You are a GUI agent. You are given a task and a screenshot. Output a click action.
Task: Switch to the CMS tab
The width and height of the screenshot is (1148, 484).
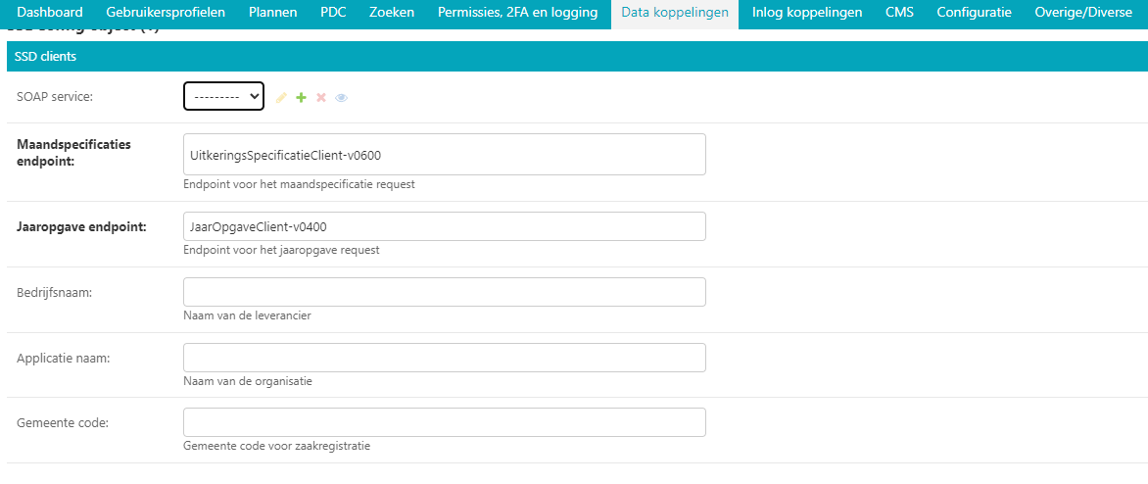click(x=899, y=13)
